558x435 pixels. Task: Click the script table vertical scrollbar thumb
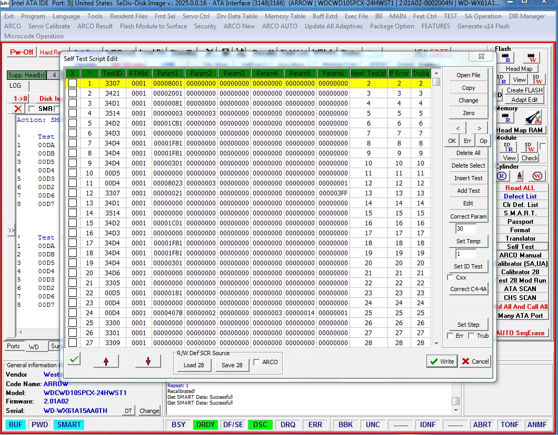coord(436,82)
